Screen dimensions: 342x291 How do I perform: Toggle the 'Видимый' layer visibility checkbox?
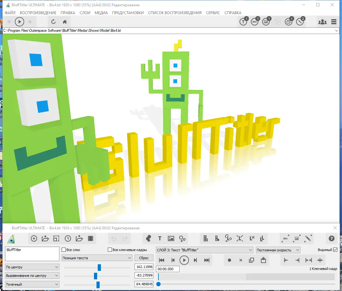click(335, 250)
